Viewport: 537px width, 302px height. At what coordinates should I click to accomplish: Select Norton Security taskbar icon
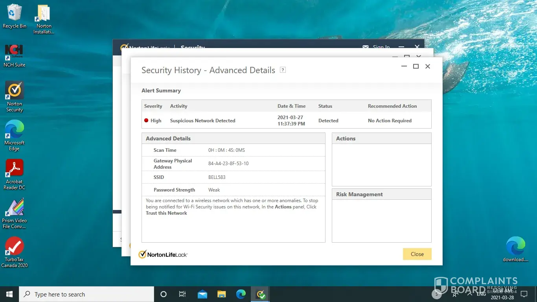pos(261,294)
